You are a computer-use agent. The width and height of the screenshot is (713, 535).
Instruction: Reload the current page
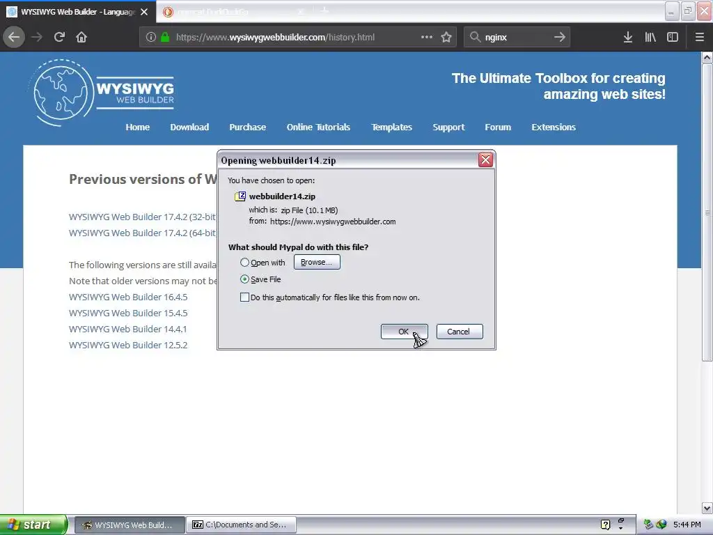pos(59,37)
